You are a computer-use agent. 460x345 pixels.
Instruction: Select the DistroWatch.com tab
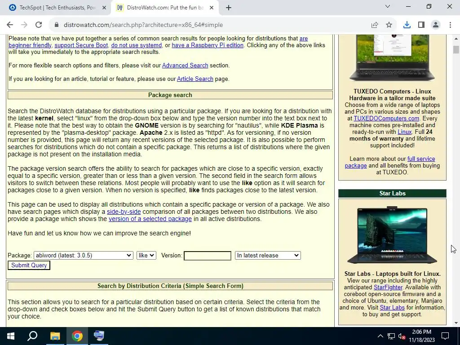[x=165, y=8]
